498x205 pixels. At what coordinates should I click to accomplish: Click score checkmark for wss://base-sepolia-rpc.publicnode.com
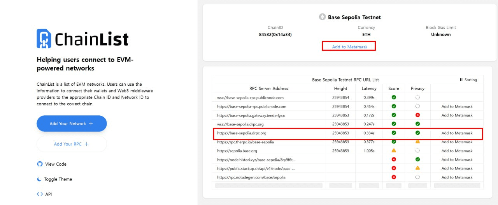coord(394,97)
